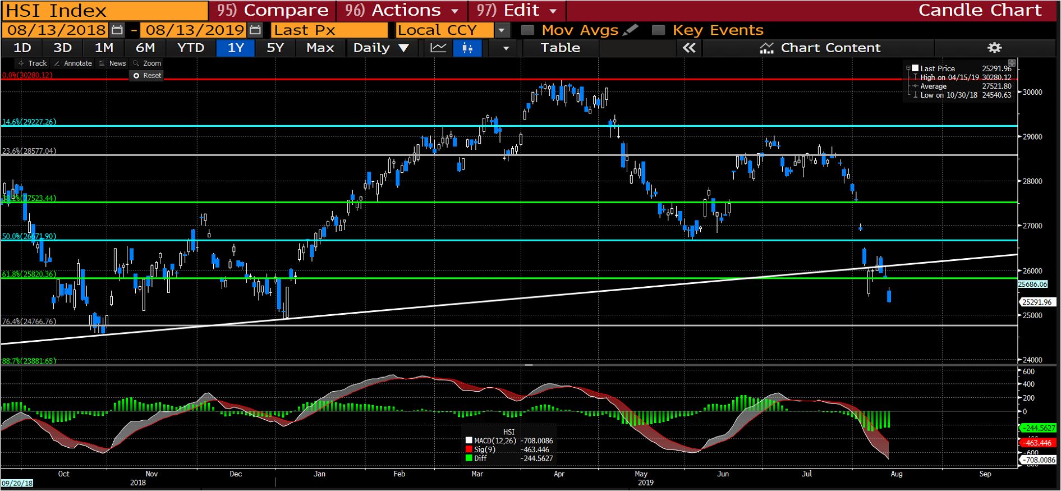Click the red Sig(9) legend color swatch

click(469, 449)
